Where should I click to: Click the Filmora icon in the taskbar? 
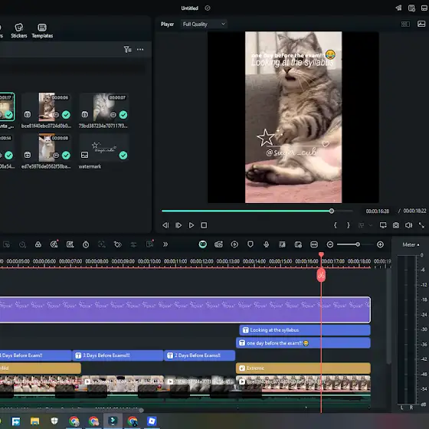(x=113, y=421)
